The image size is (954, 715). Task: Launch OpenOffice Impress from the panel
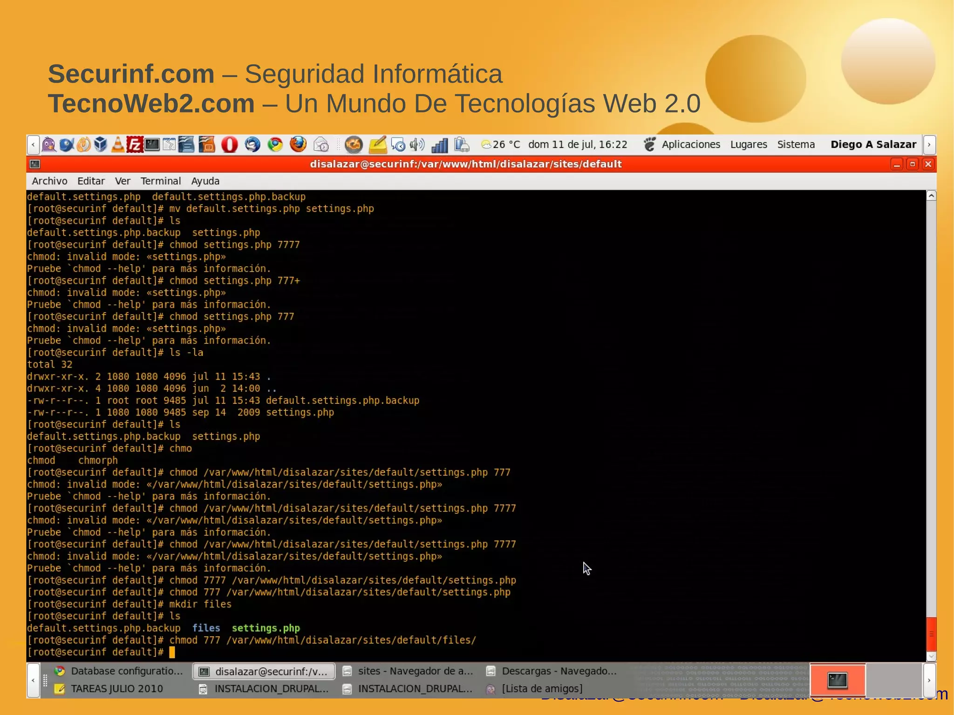(206, 144)
